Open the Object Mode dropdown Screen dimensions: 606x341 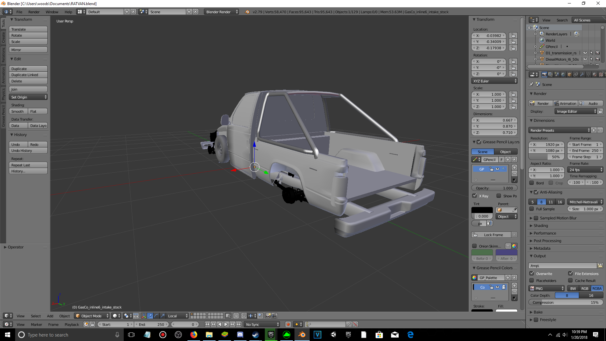point(92,316)
